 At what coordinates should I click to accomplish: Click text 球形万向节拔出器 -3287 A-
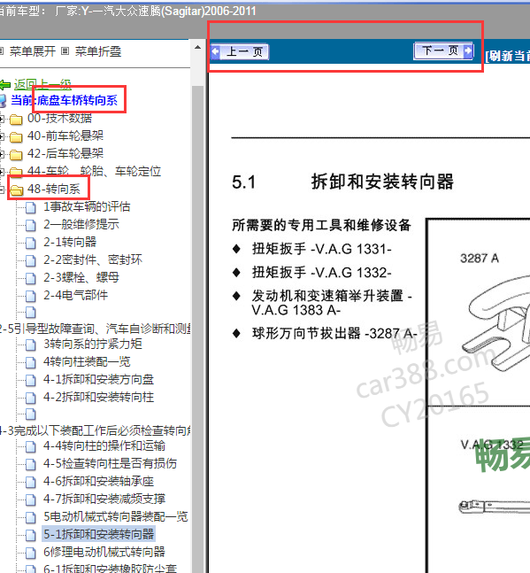pos(334,333)
